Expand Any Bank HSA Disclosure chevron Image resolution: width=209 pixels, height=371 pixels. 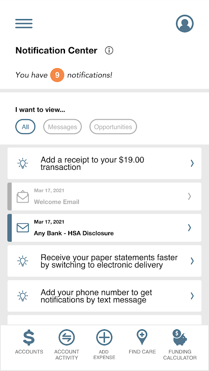[189, 228]
